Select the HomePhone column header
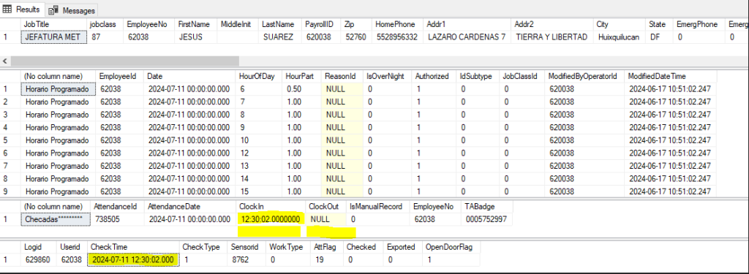The width and height of the screenshot is (749, 274). click(396, 24)
